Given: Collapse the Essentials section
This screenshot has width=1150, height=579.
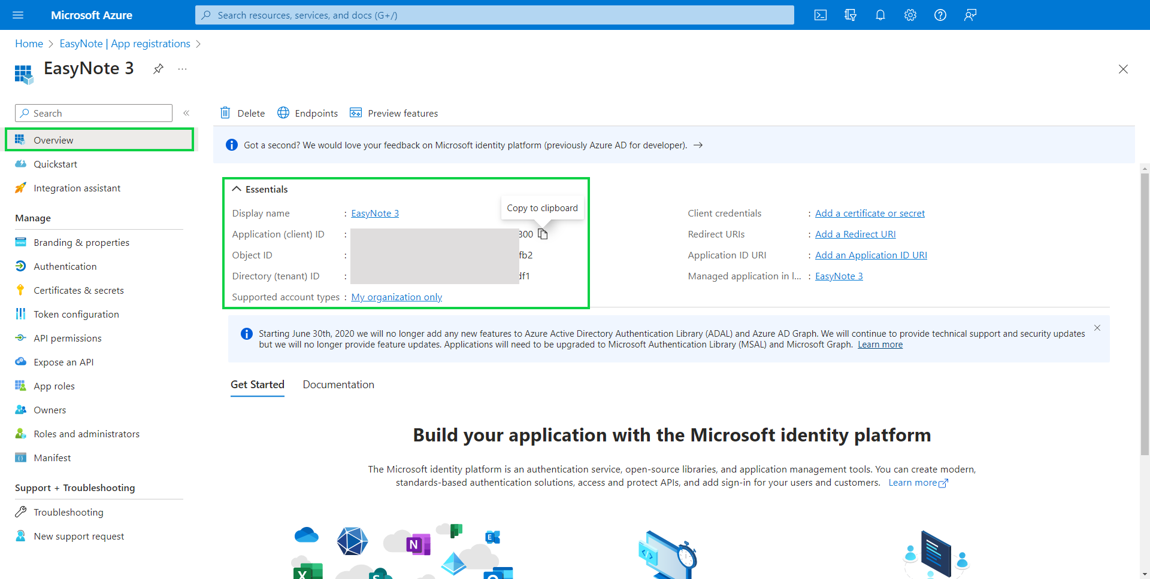Looking at the screenshot, I should pyautogui.click(x=236, y=188).
